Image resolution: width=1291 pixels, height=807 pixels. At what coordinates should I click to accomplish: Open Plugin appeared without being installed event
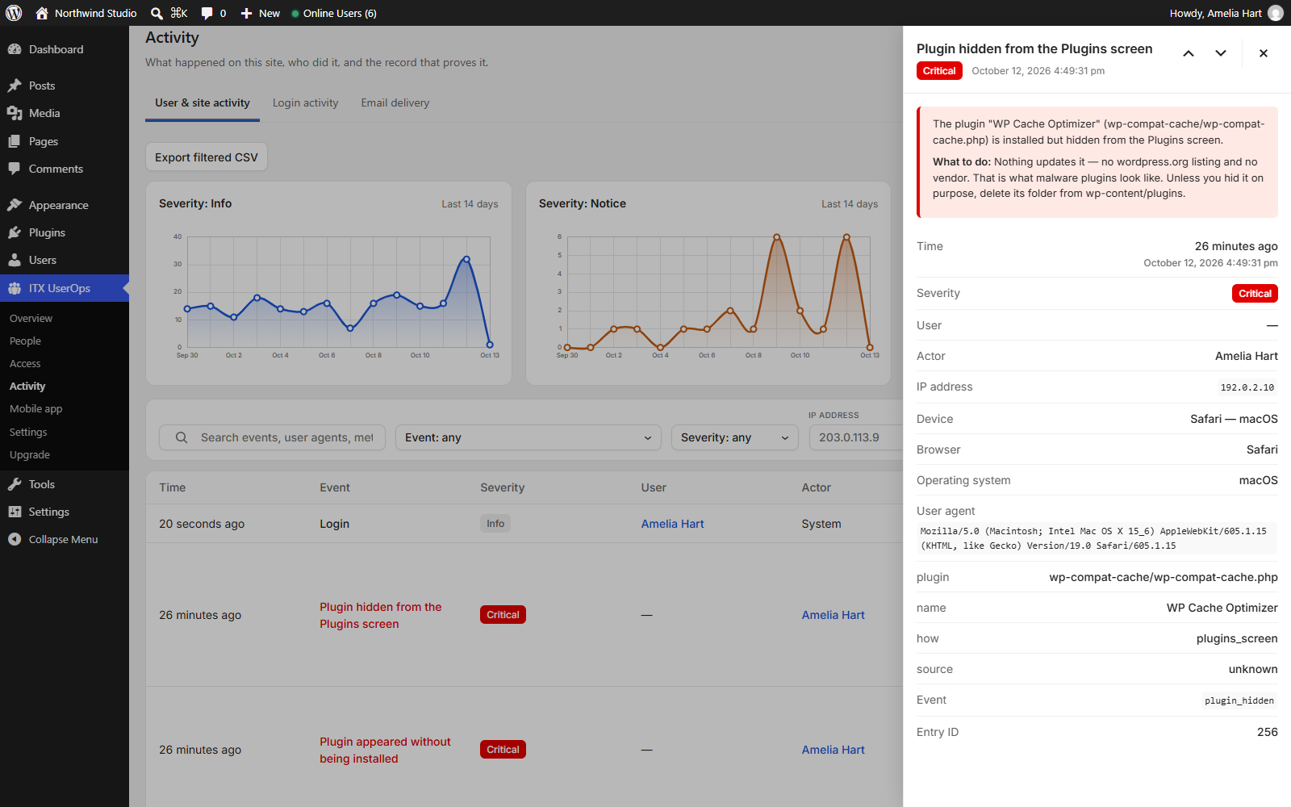click(385, 750)
